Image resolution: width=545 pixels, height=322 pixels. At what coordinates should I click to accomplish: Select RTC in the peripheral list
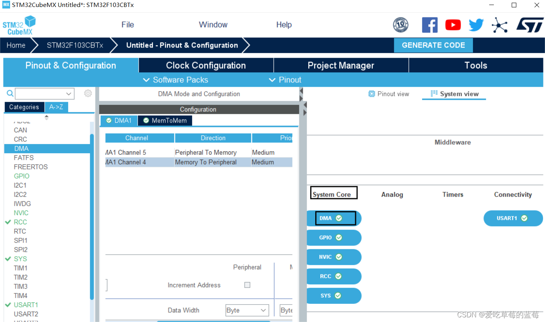[x=20, y=231]
